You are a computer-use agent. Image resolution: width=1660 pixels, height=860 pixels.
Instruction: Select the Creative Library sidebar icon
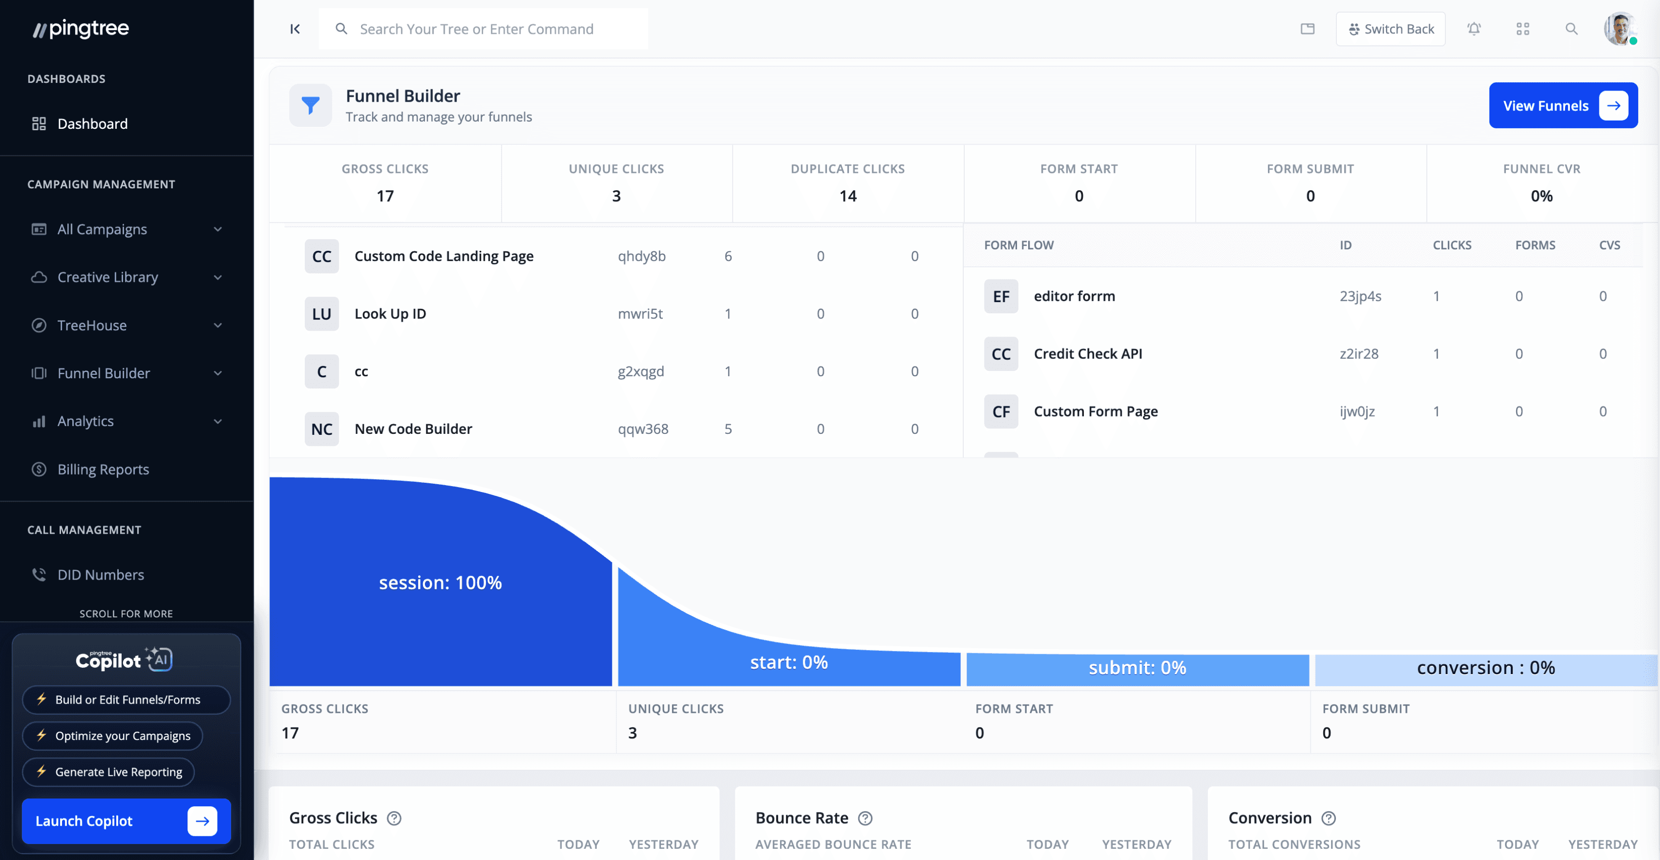(39, 277)
